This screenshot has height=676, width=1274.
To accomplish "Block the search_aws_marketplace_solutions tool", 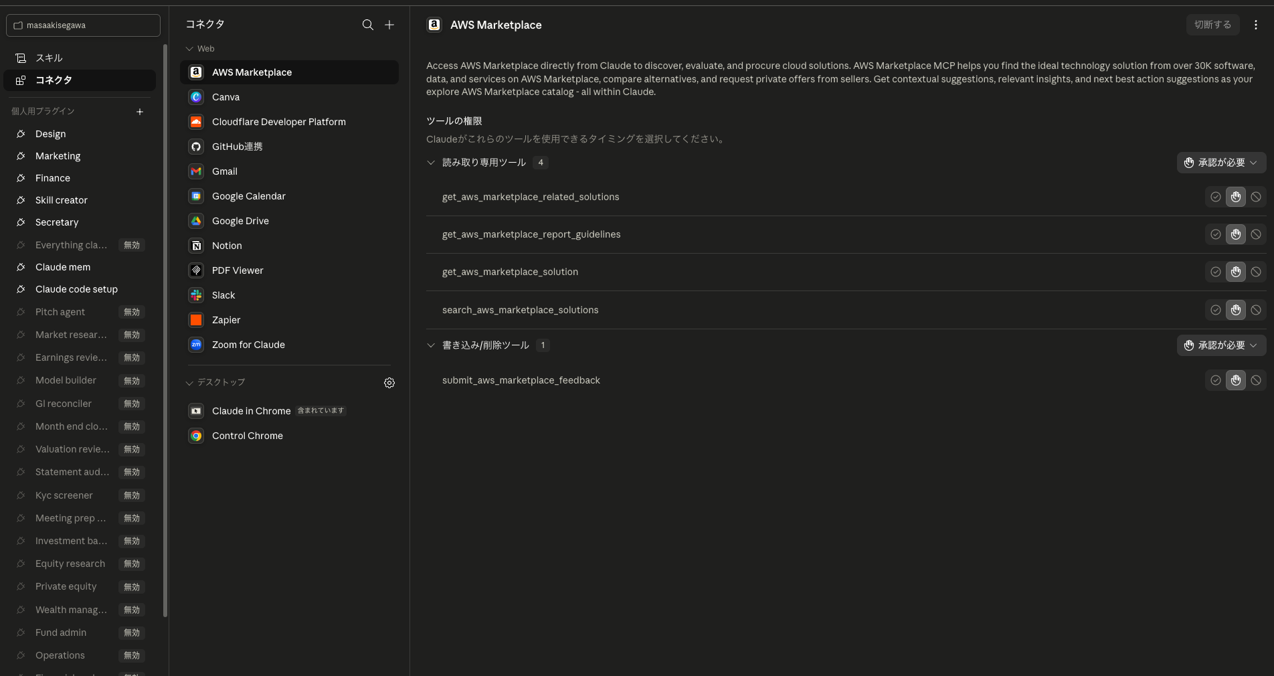I will 1256,310.
